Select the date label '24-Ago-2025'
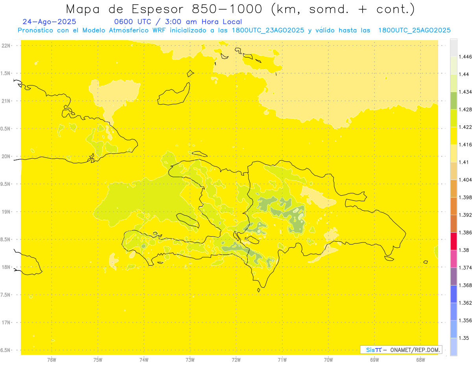 [x=50, y=22]
